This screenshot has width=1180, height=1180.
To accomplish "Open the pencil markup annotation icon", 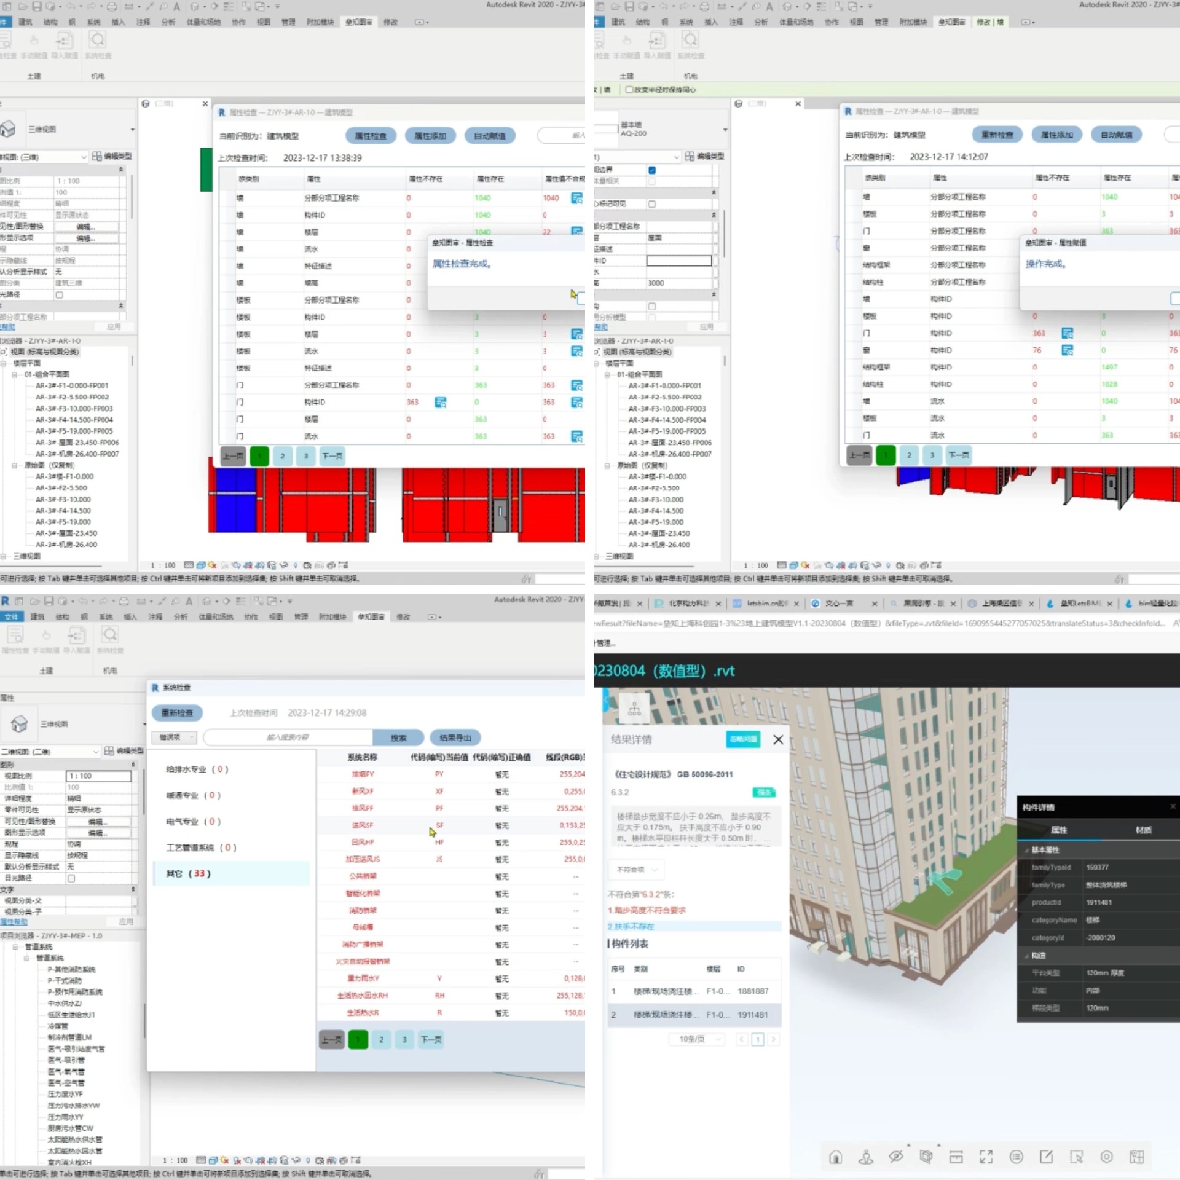I will [1046, 1157].
